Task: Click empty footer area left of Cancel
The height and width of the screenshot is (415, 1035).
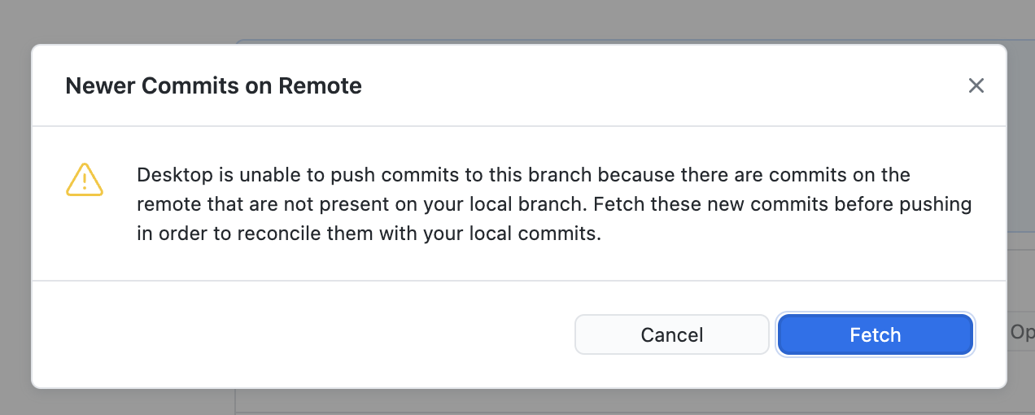Action: 301,334
